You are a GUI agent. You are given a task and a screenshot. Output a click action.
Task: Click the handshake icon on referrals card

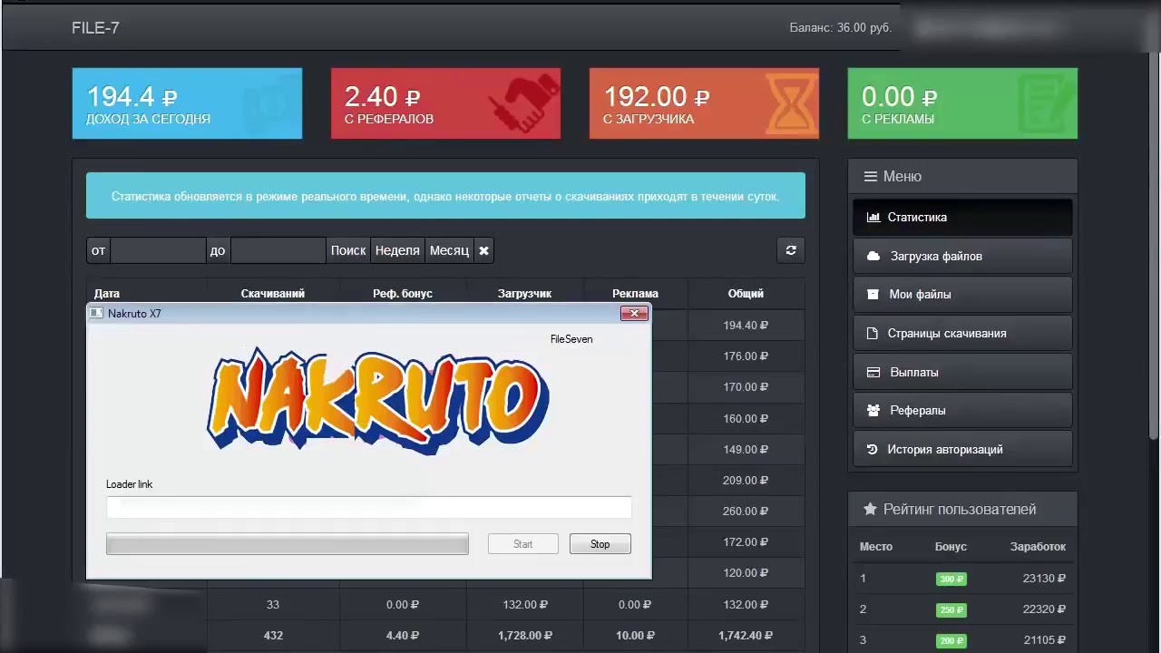coord(524,103)
